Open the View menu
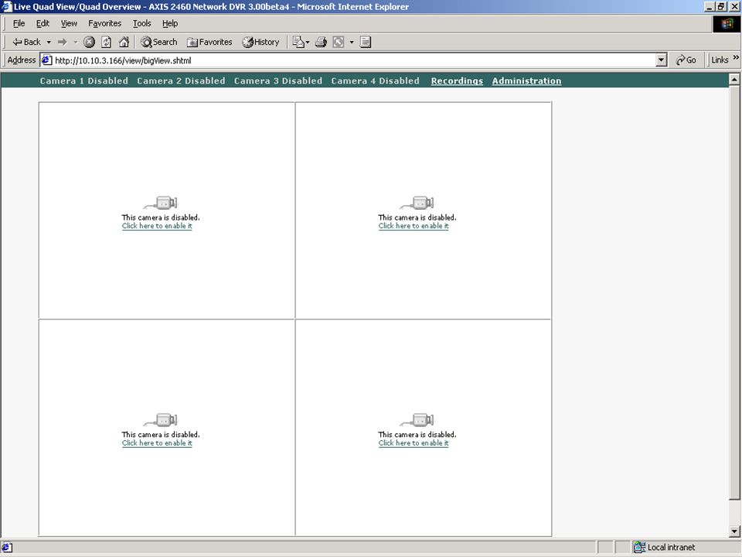This screenshot has height=557, width=742. click(x=69, y=23)
